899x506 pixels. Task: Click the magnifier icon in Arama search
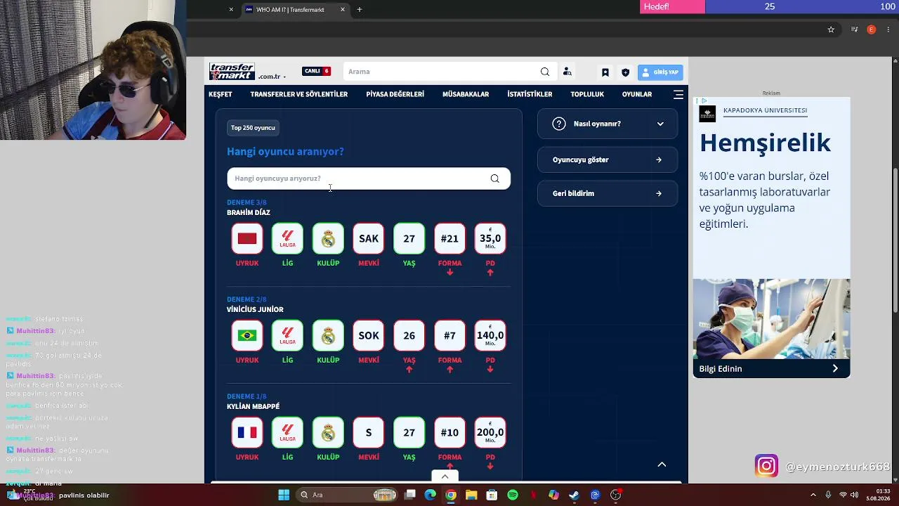[545, 72]
